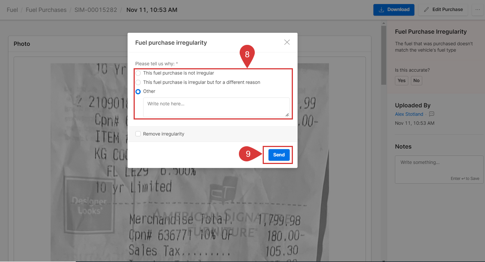This screenshot has width=485, height=262.
Task: Click the Notes 'Write something...' field
Action: click(x=439, y=170)
